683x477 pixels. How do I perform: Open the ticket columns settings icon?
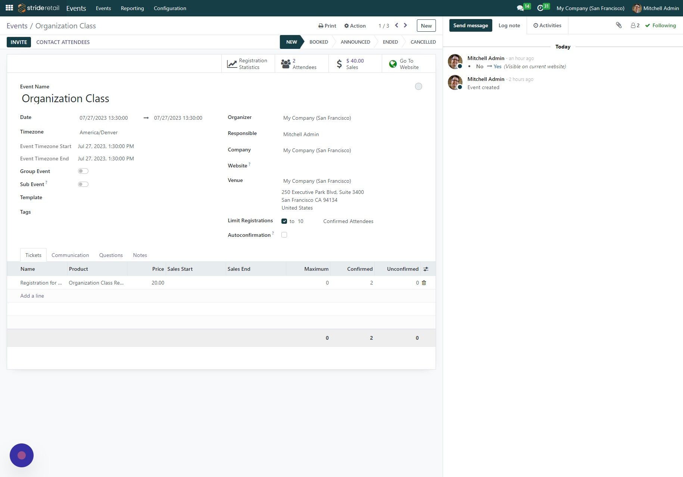coord(426,269)
